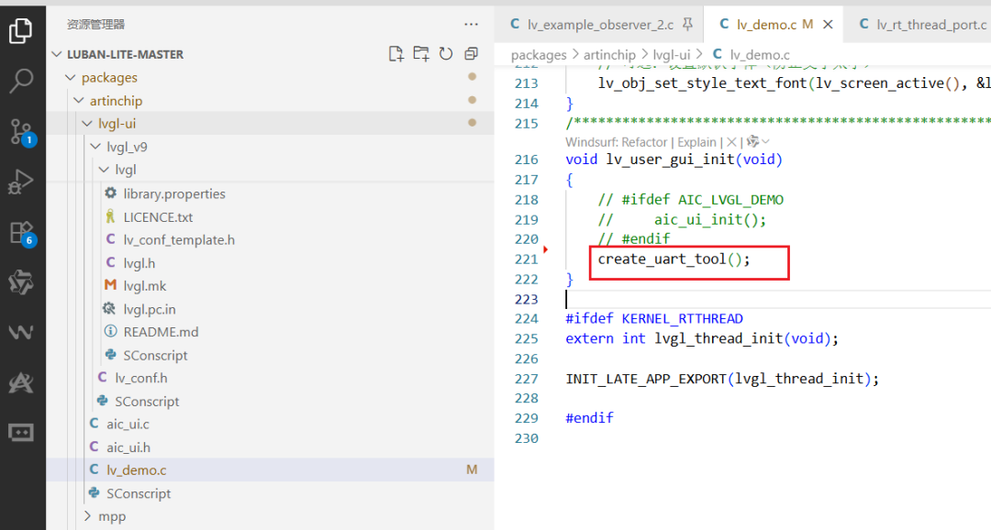
Task: Collapse the lvgl-ui folder
Action: point(87,124)
